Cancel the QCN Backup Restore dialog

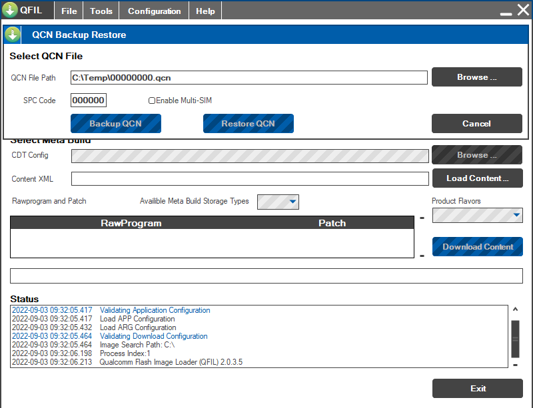476,124
